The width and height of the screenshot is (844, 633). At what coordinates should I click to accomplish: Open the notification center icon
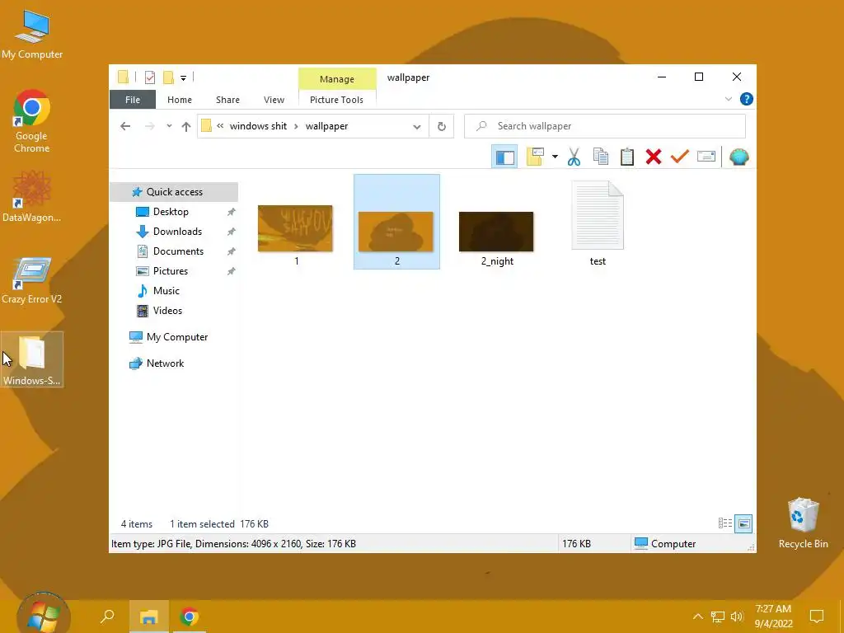coord(817,617)
